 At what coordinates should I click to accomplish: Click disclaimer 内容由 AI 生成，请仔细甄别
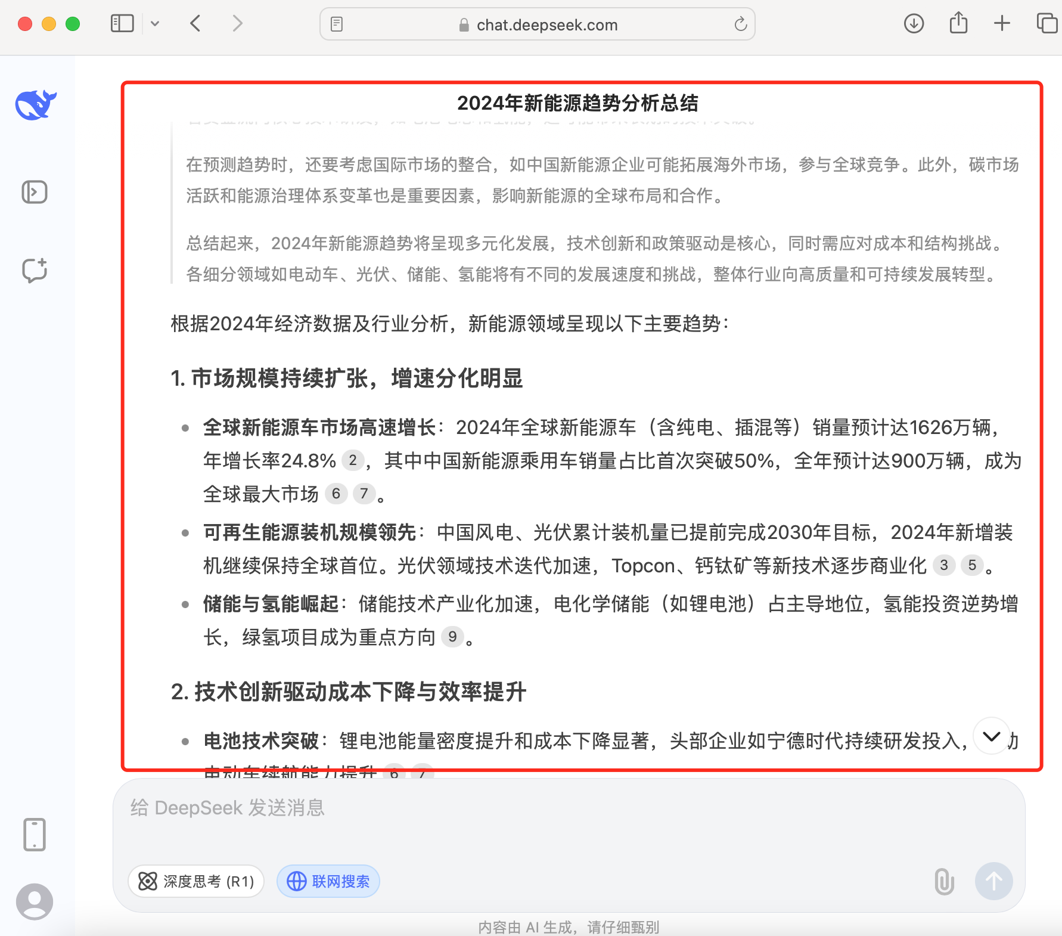tap(569, 927)
